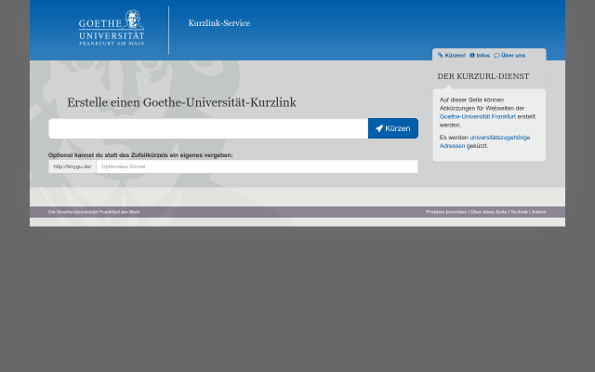This screenshot has width=595, height=372.
Task: Click the http://tinygu.de/ prefix label
Action: pyautogui.click(x=73, y=166)
